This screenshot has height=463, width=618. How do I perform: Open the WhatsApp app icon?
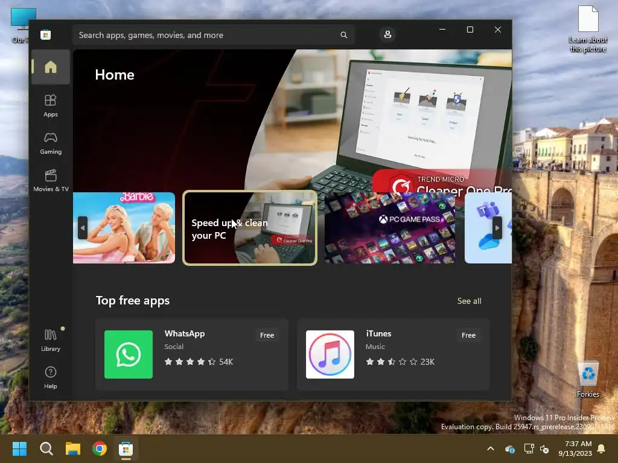[x=129, y=354]
